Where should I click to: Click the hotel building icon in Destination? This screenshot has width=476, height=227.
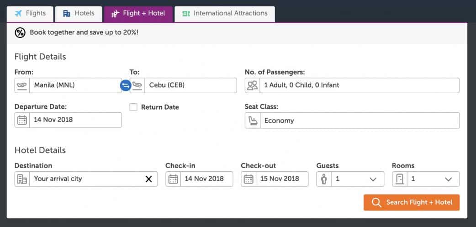[22, 179]
